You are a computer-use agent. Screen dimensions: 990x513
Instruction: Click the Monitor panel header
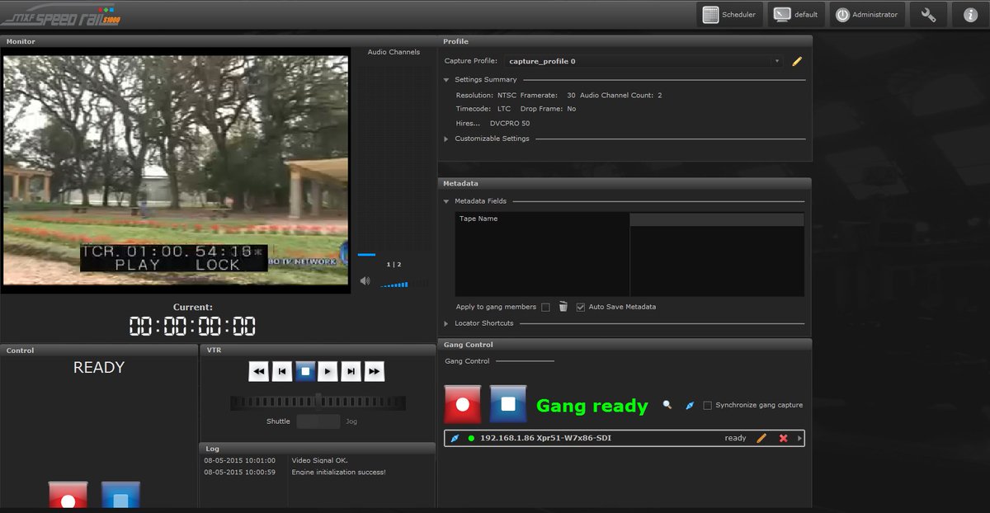pyautogui.click(x=219, y=41)
